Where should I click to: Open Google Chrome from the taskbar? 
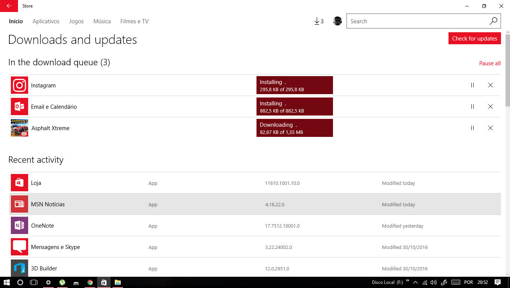pyautogui.click(x=90, y=282)
